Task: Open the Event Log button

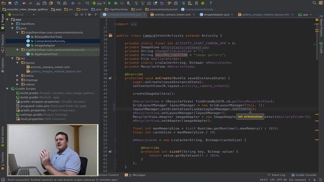Action: [276, 175]
